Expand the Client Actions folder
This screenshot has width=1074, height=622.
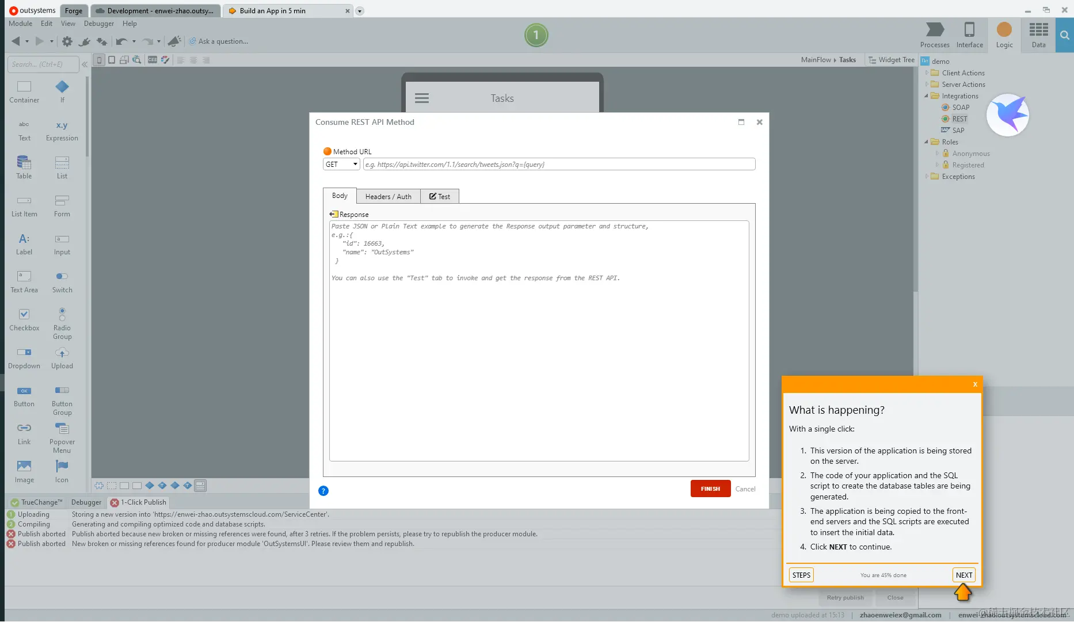click(x=927, y=73)
